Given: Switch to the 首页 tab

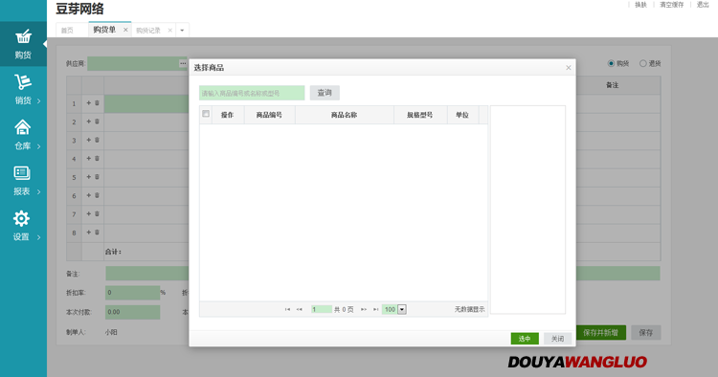Looking at the screenshot, I should (x=67, y=31).
